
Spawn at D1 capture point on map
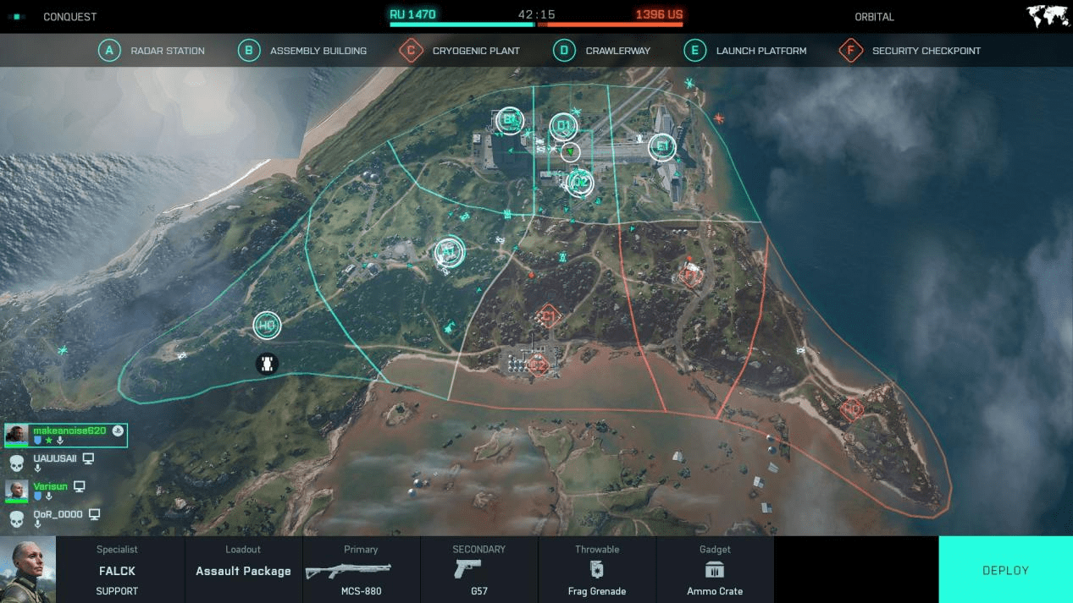[563, 128]
